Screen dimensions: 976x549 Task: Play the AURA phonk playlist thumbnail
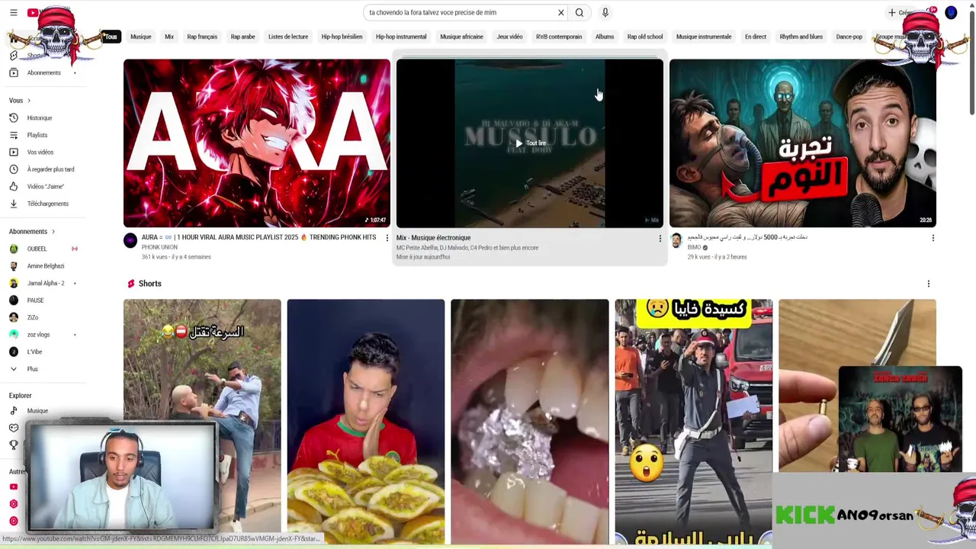click(257, 143)
